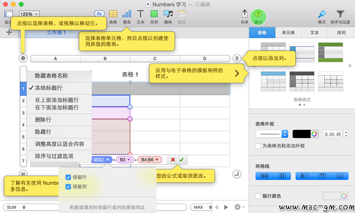Adjust border width stepper
Viewport: 355px width, 213px height.
pos(346,134)
